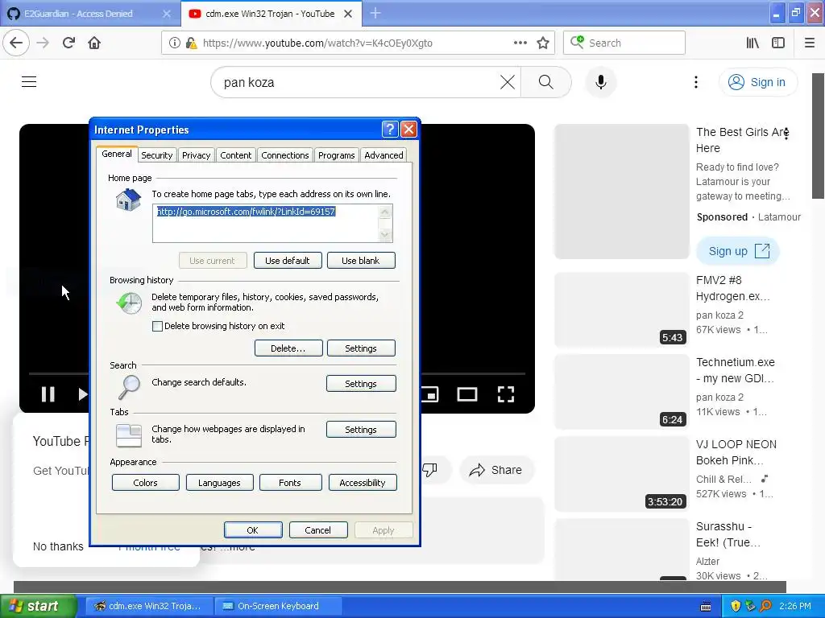Viewport: 825px width, 618px height.
Task: Open the Windows start menu
Action: 38,606
